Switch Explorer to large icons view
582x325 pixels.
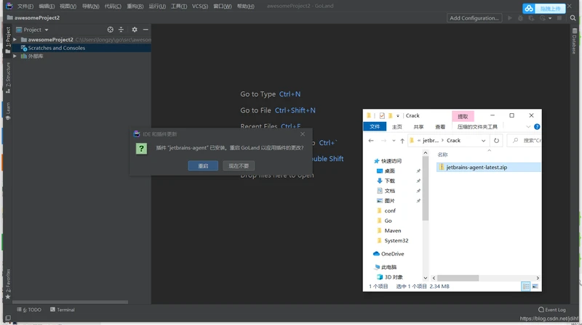(x=535, y=287)
